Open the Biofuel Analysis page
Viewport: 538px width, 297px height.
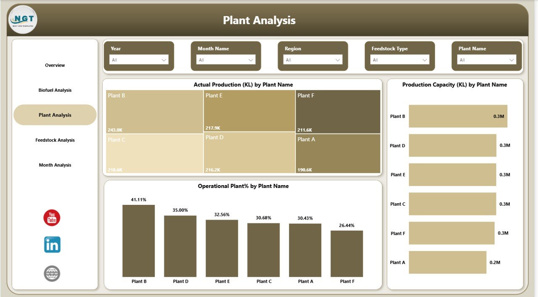[55, 90]
